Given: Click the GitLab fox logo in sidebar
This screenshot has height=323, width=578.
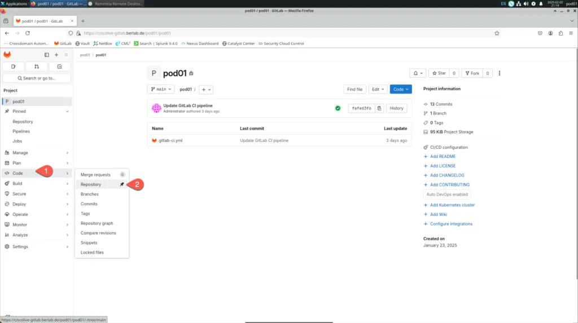Looking at the screenshot, I should coord(7,55).
